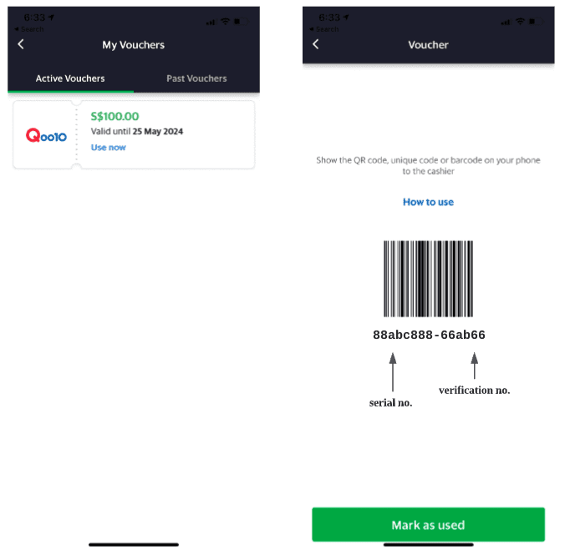Tap the Mark as used button
This screenshot has height=555, width=565.
click(x=428, y=524)
